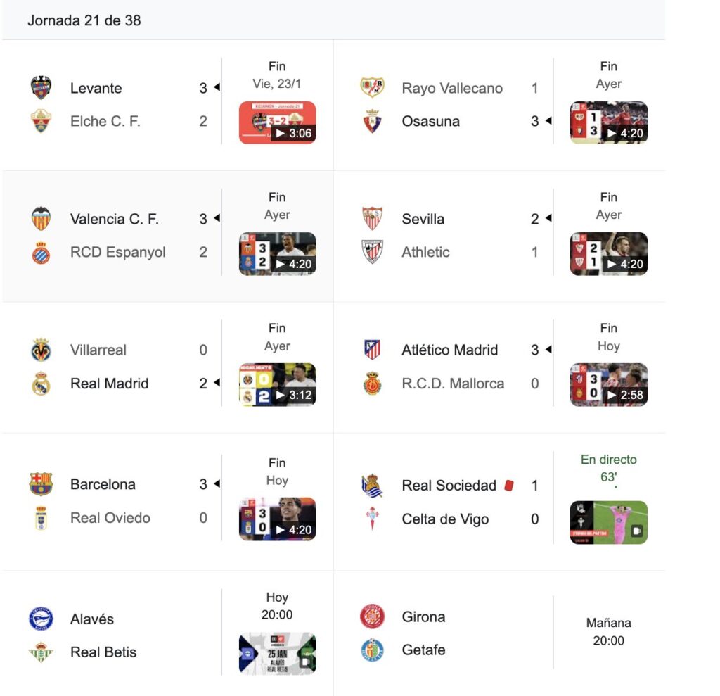Open the Getafe team name link
The height and width of the screenshot is (696, 720).
click(423, 650)
